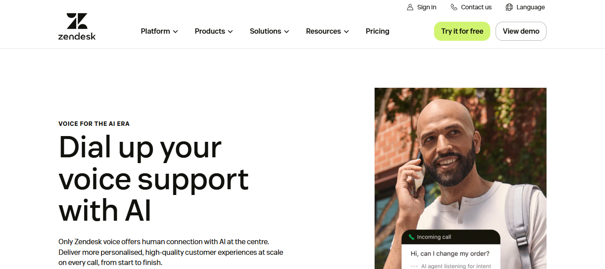Click the three-dots AI agent listening indicator

click(x=414, y=266)
